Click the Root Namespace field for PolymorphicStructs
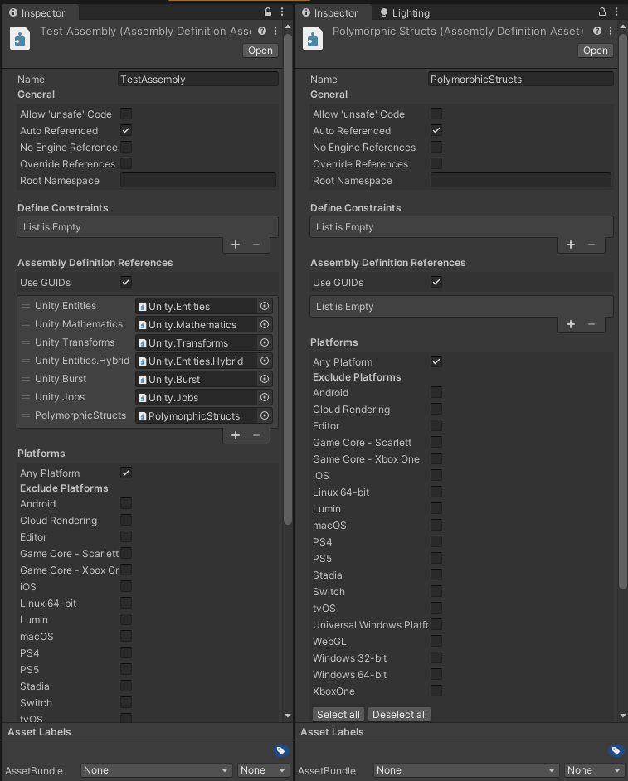Screen dimensions: 628x781 pos(521,180)
